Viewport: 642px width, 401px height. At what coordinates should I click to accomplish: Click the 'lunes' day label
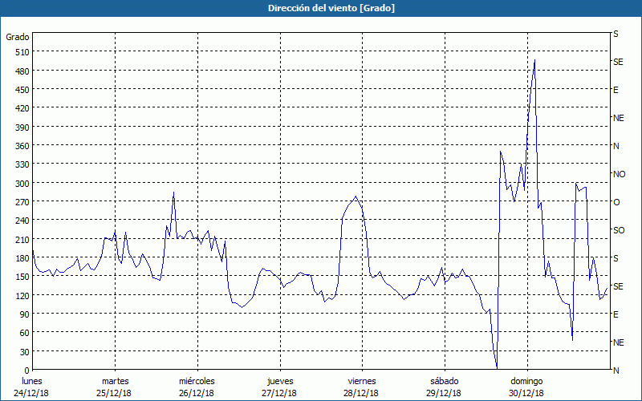(32, 381)
